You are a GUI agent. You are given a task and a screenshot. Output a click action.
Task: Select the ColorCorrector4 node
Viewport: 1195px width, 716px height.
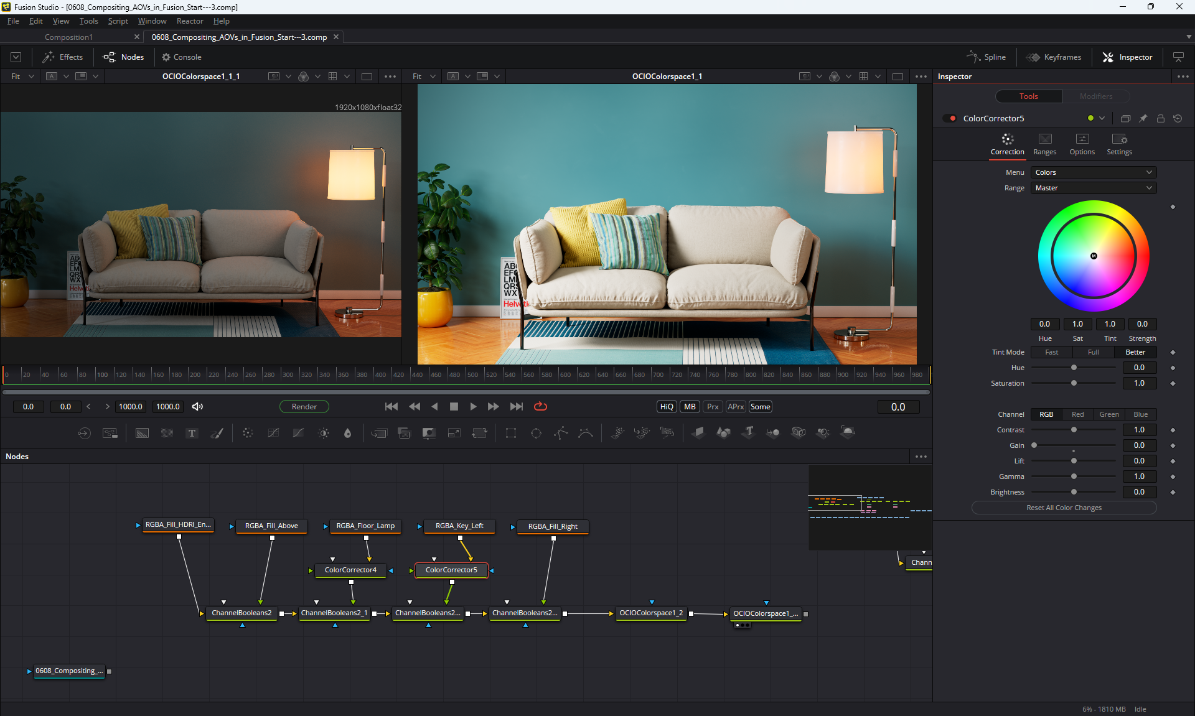350,570
